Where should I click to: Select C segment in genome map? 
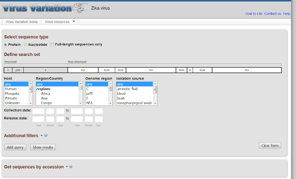click(x=8, y=70)
